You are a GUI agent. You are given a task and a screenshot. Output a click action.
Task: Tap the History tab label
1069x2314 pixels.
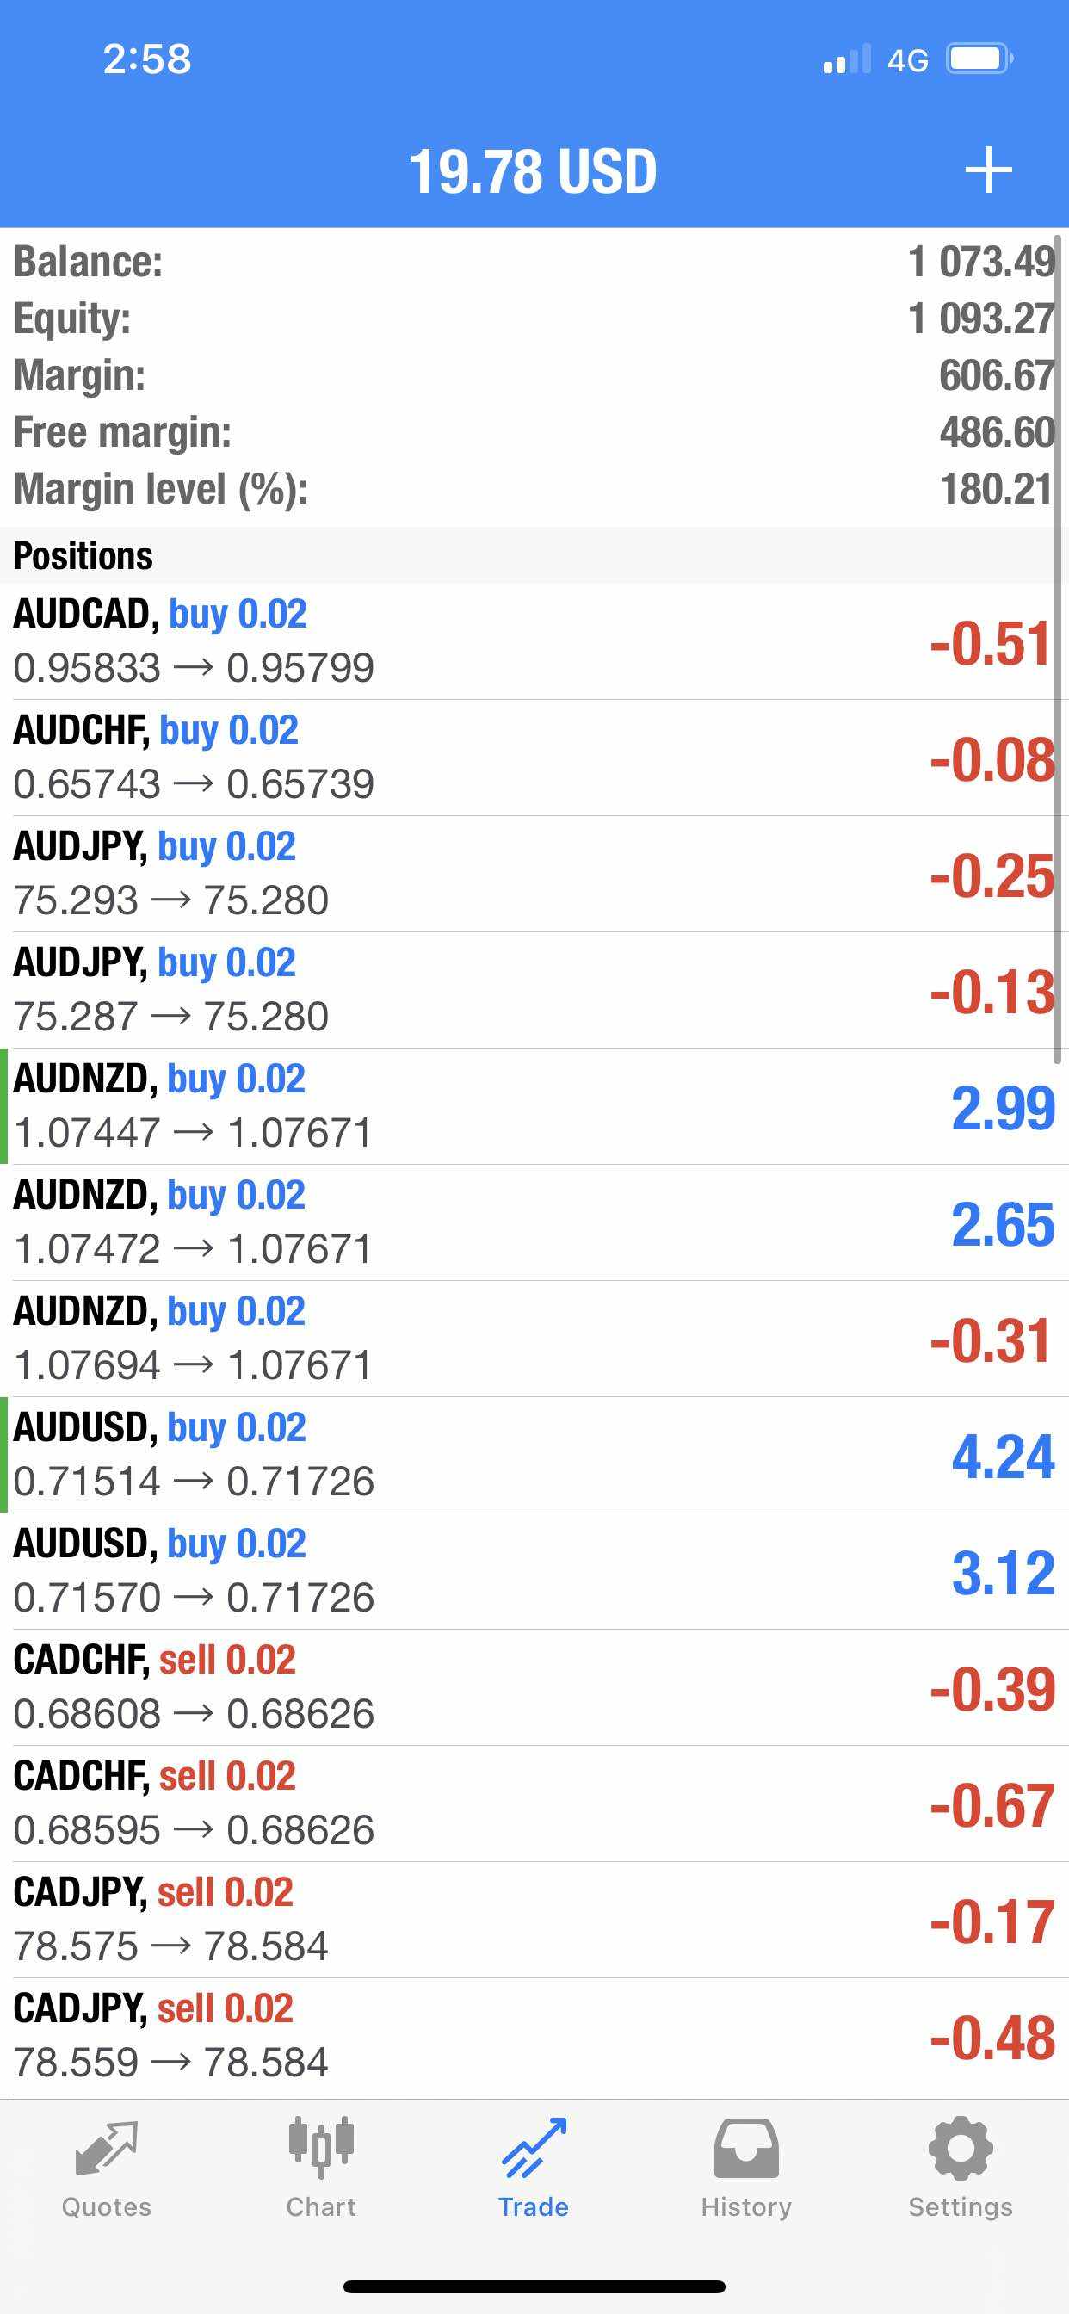pyautogui.click(x=745, y=2207)
